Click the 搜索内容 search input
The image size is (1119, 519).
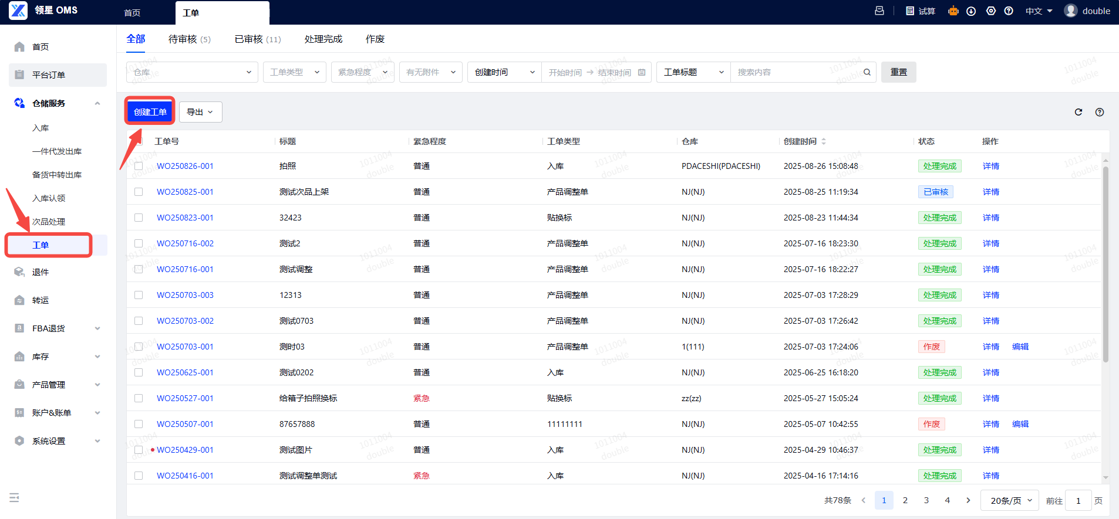pos(796,72)
